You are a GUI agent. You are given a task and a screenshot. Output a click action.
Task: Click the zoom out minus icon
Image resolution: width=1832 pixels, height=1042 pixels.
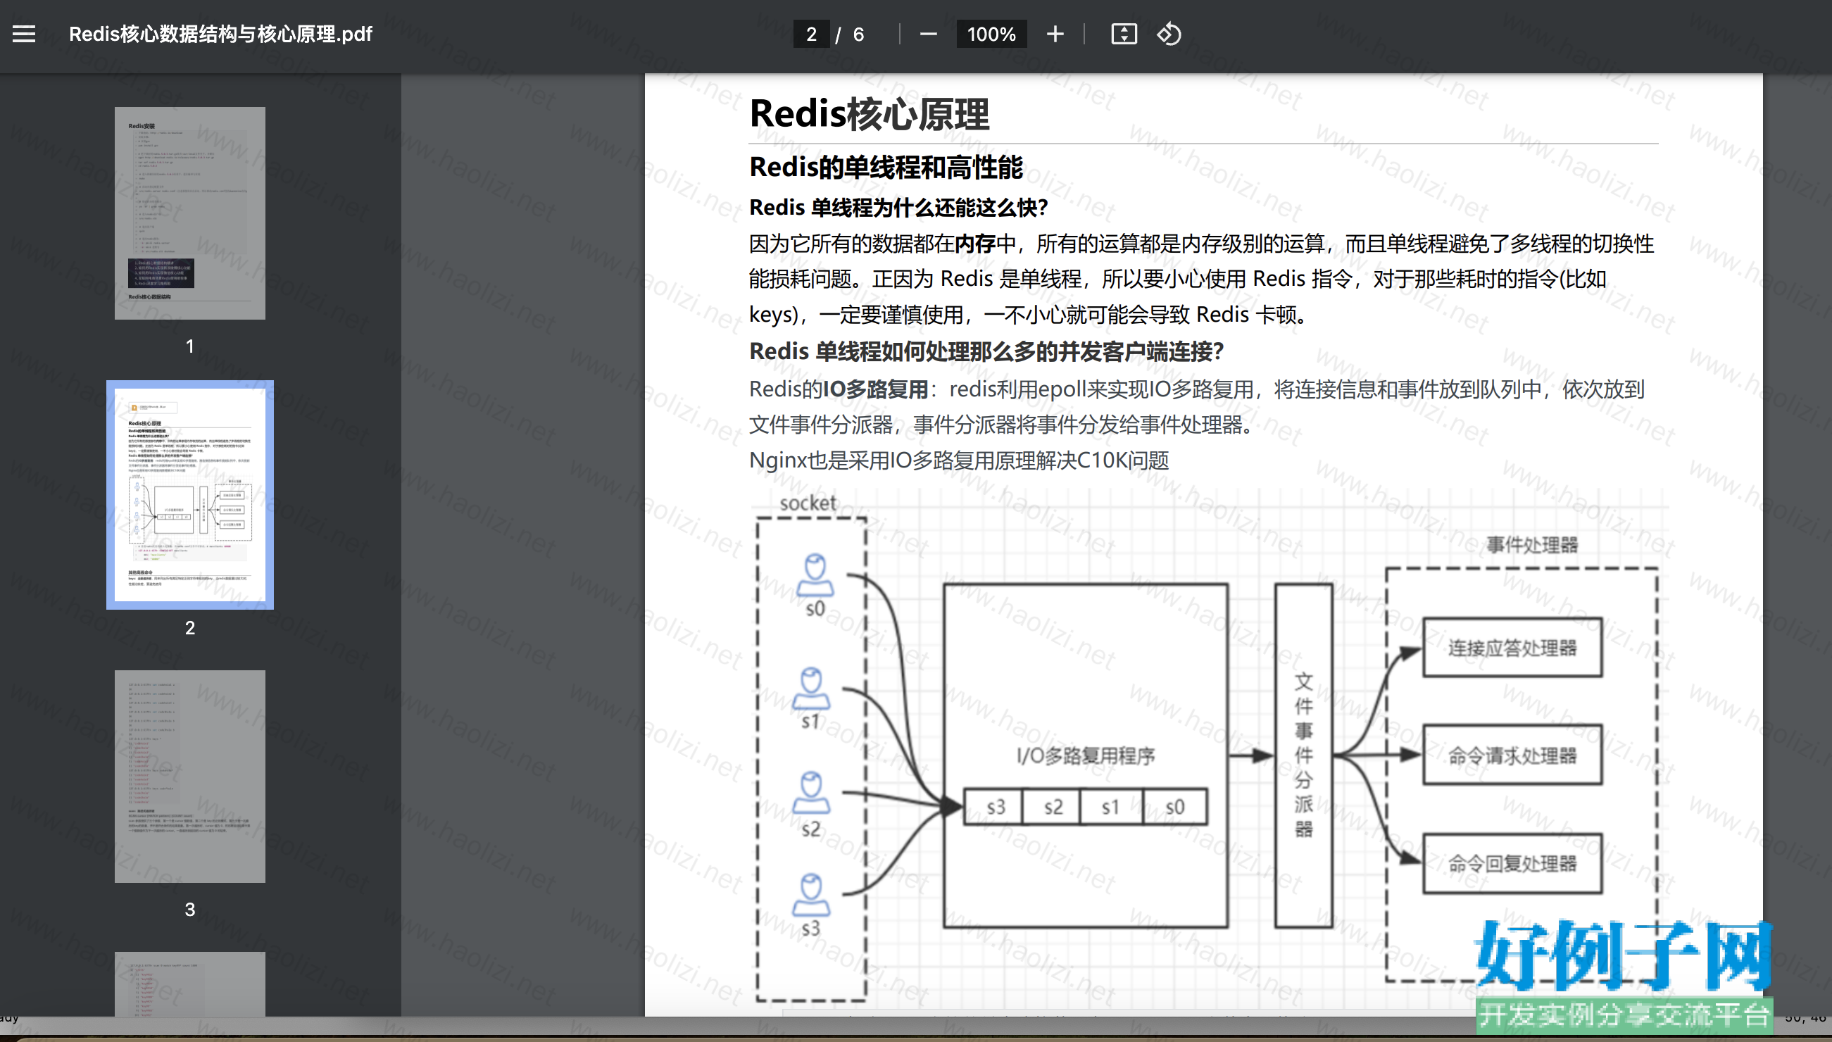pos(928,34)
